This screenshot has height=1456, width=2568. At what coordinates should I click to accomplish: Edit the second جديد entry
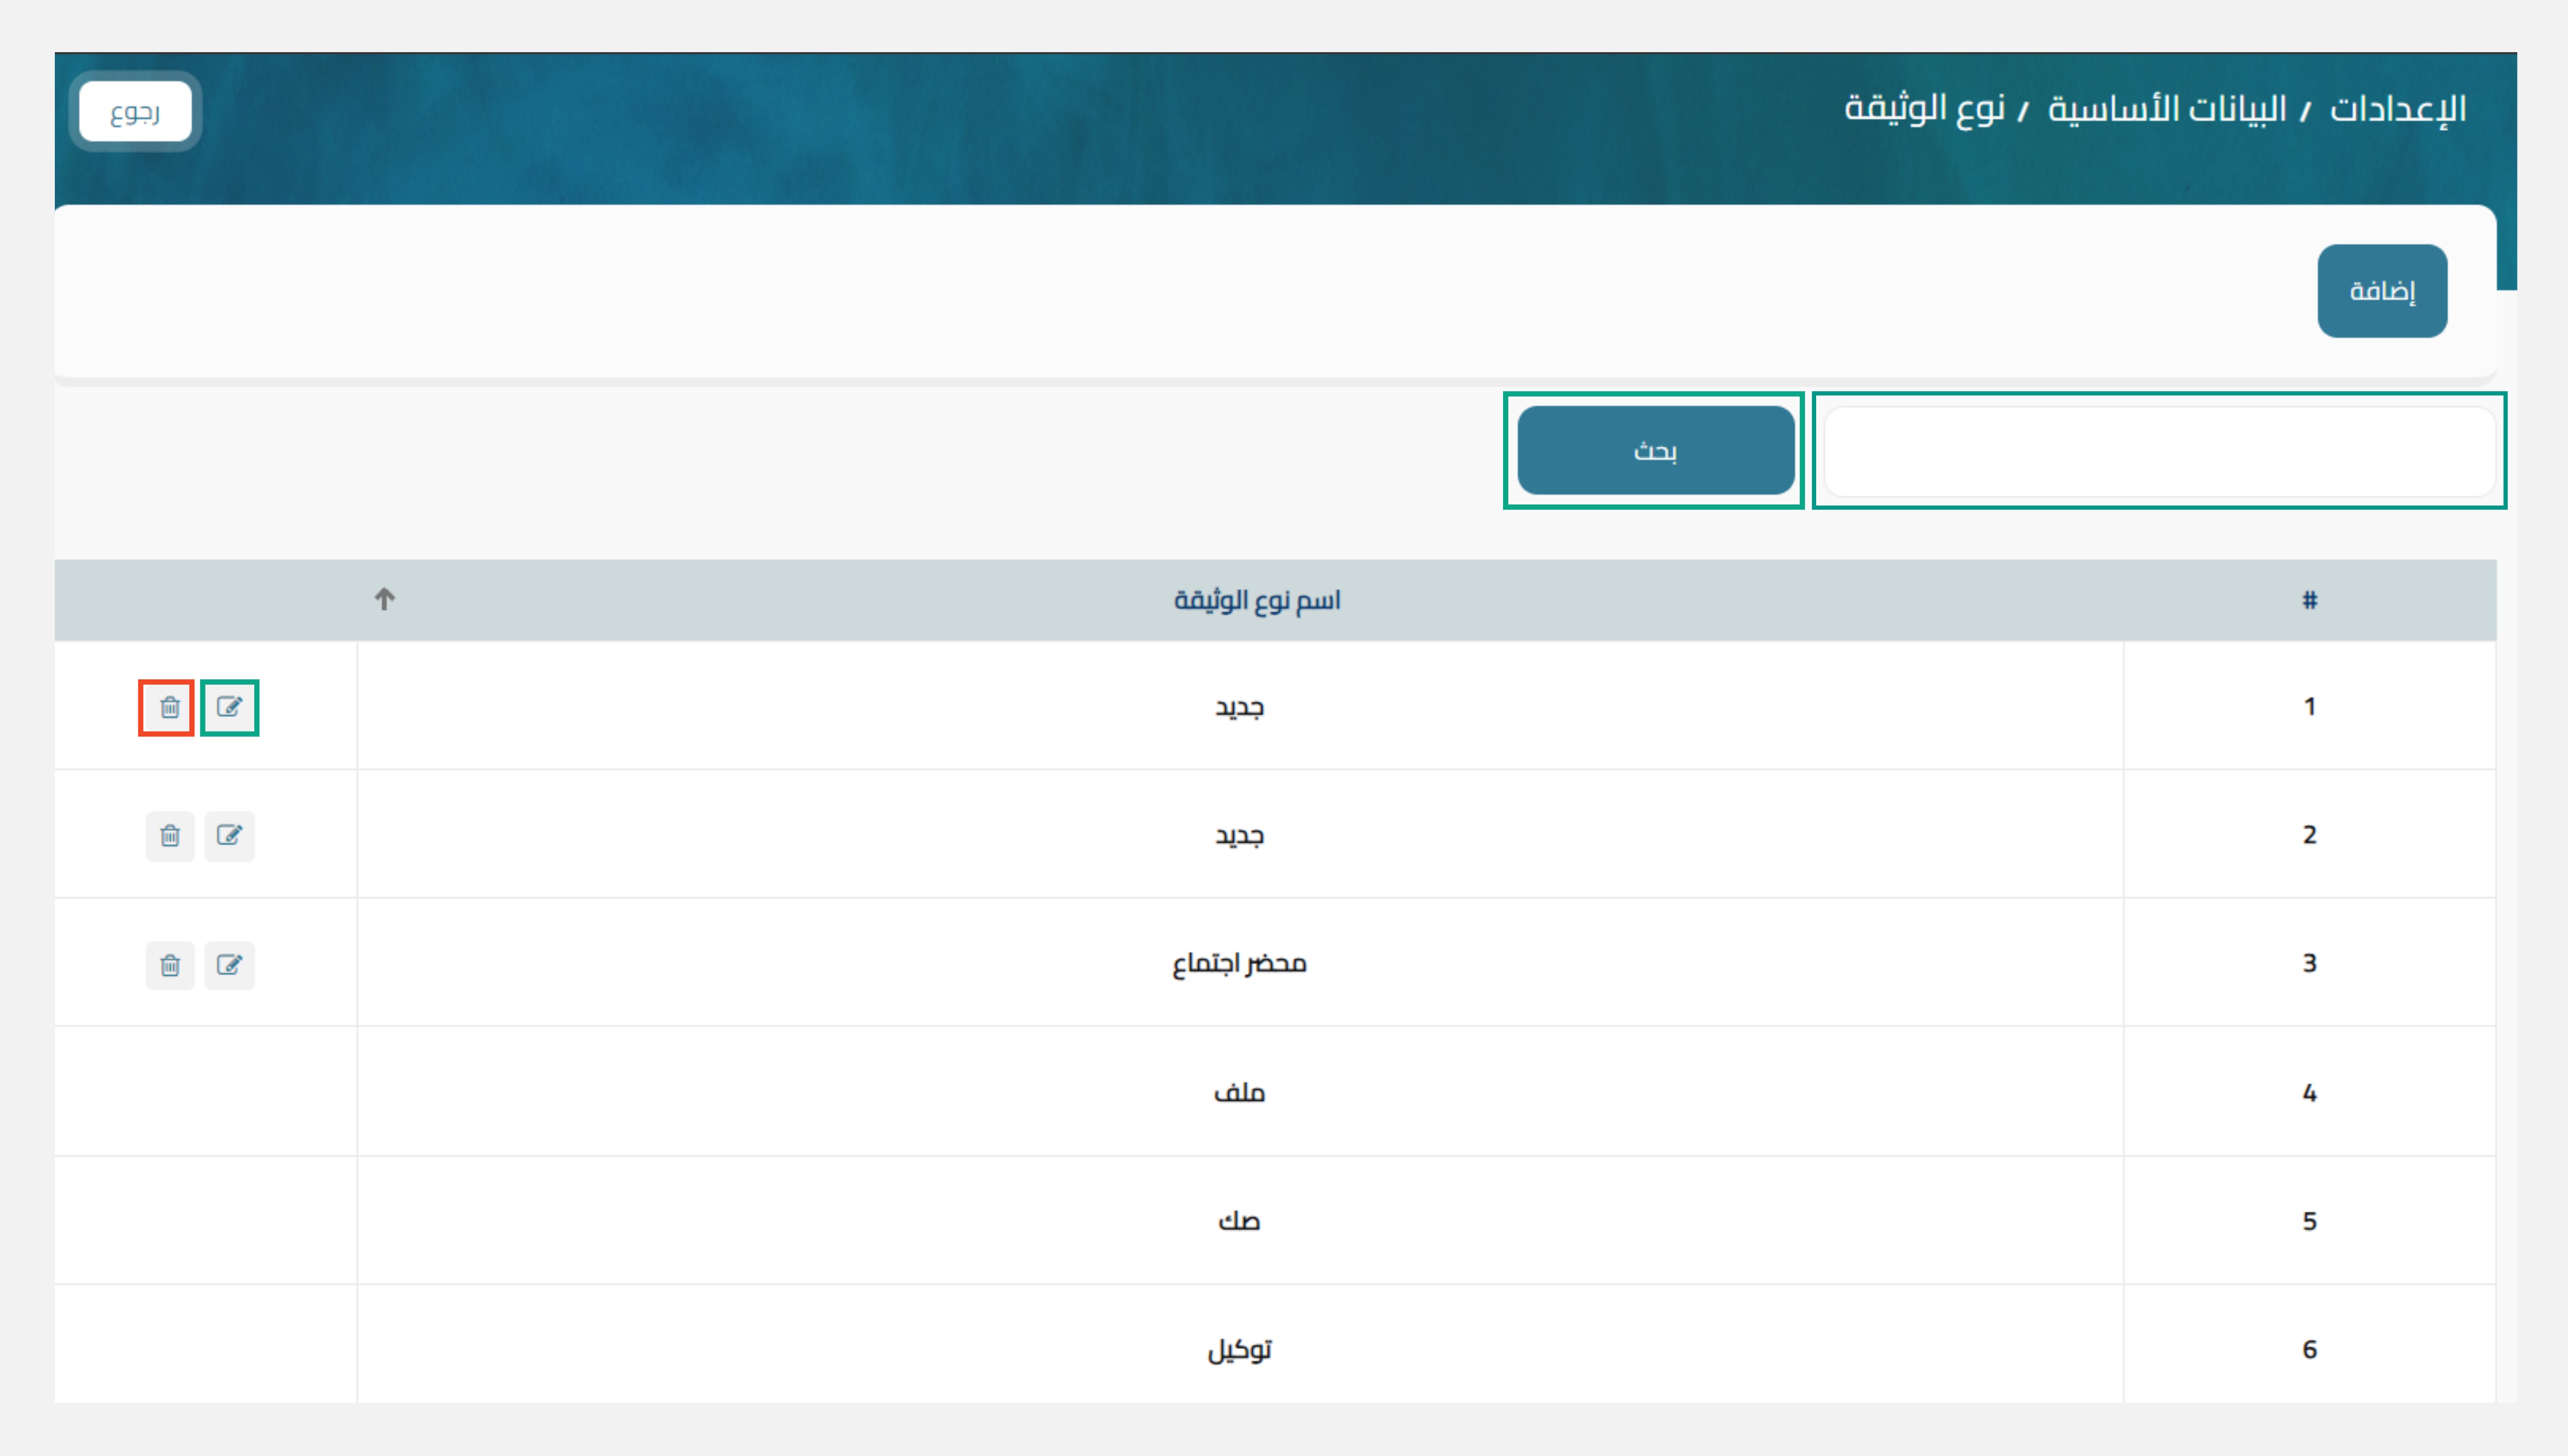[230, 836]
